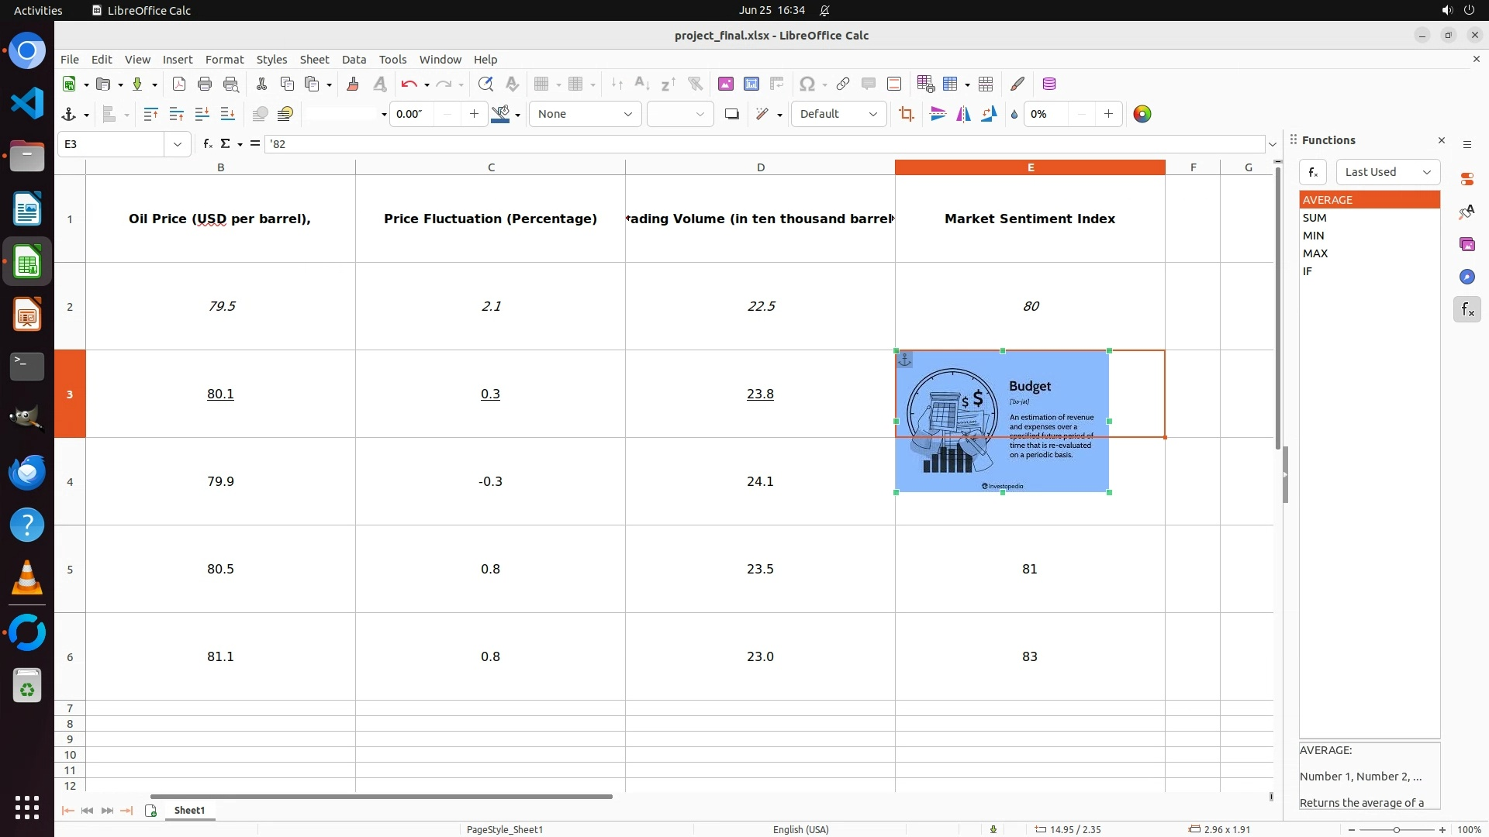Click the Export as PDF icon
The height and width of the screenshot is (837, 1489).
pos(179,84)
